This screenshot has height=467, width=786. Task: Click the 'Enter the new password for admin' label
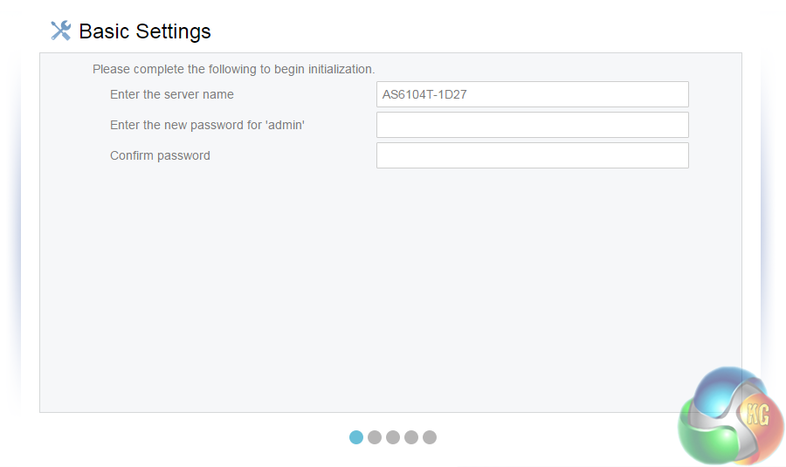pos(207,125)
